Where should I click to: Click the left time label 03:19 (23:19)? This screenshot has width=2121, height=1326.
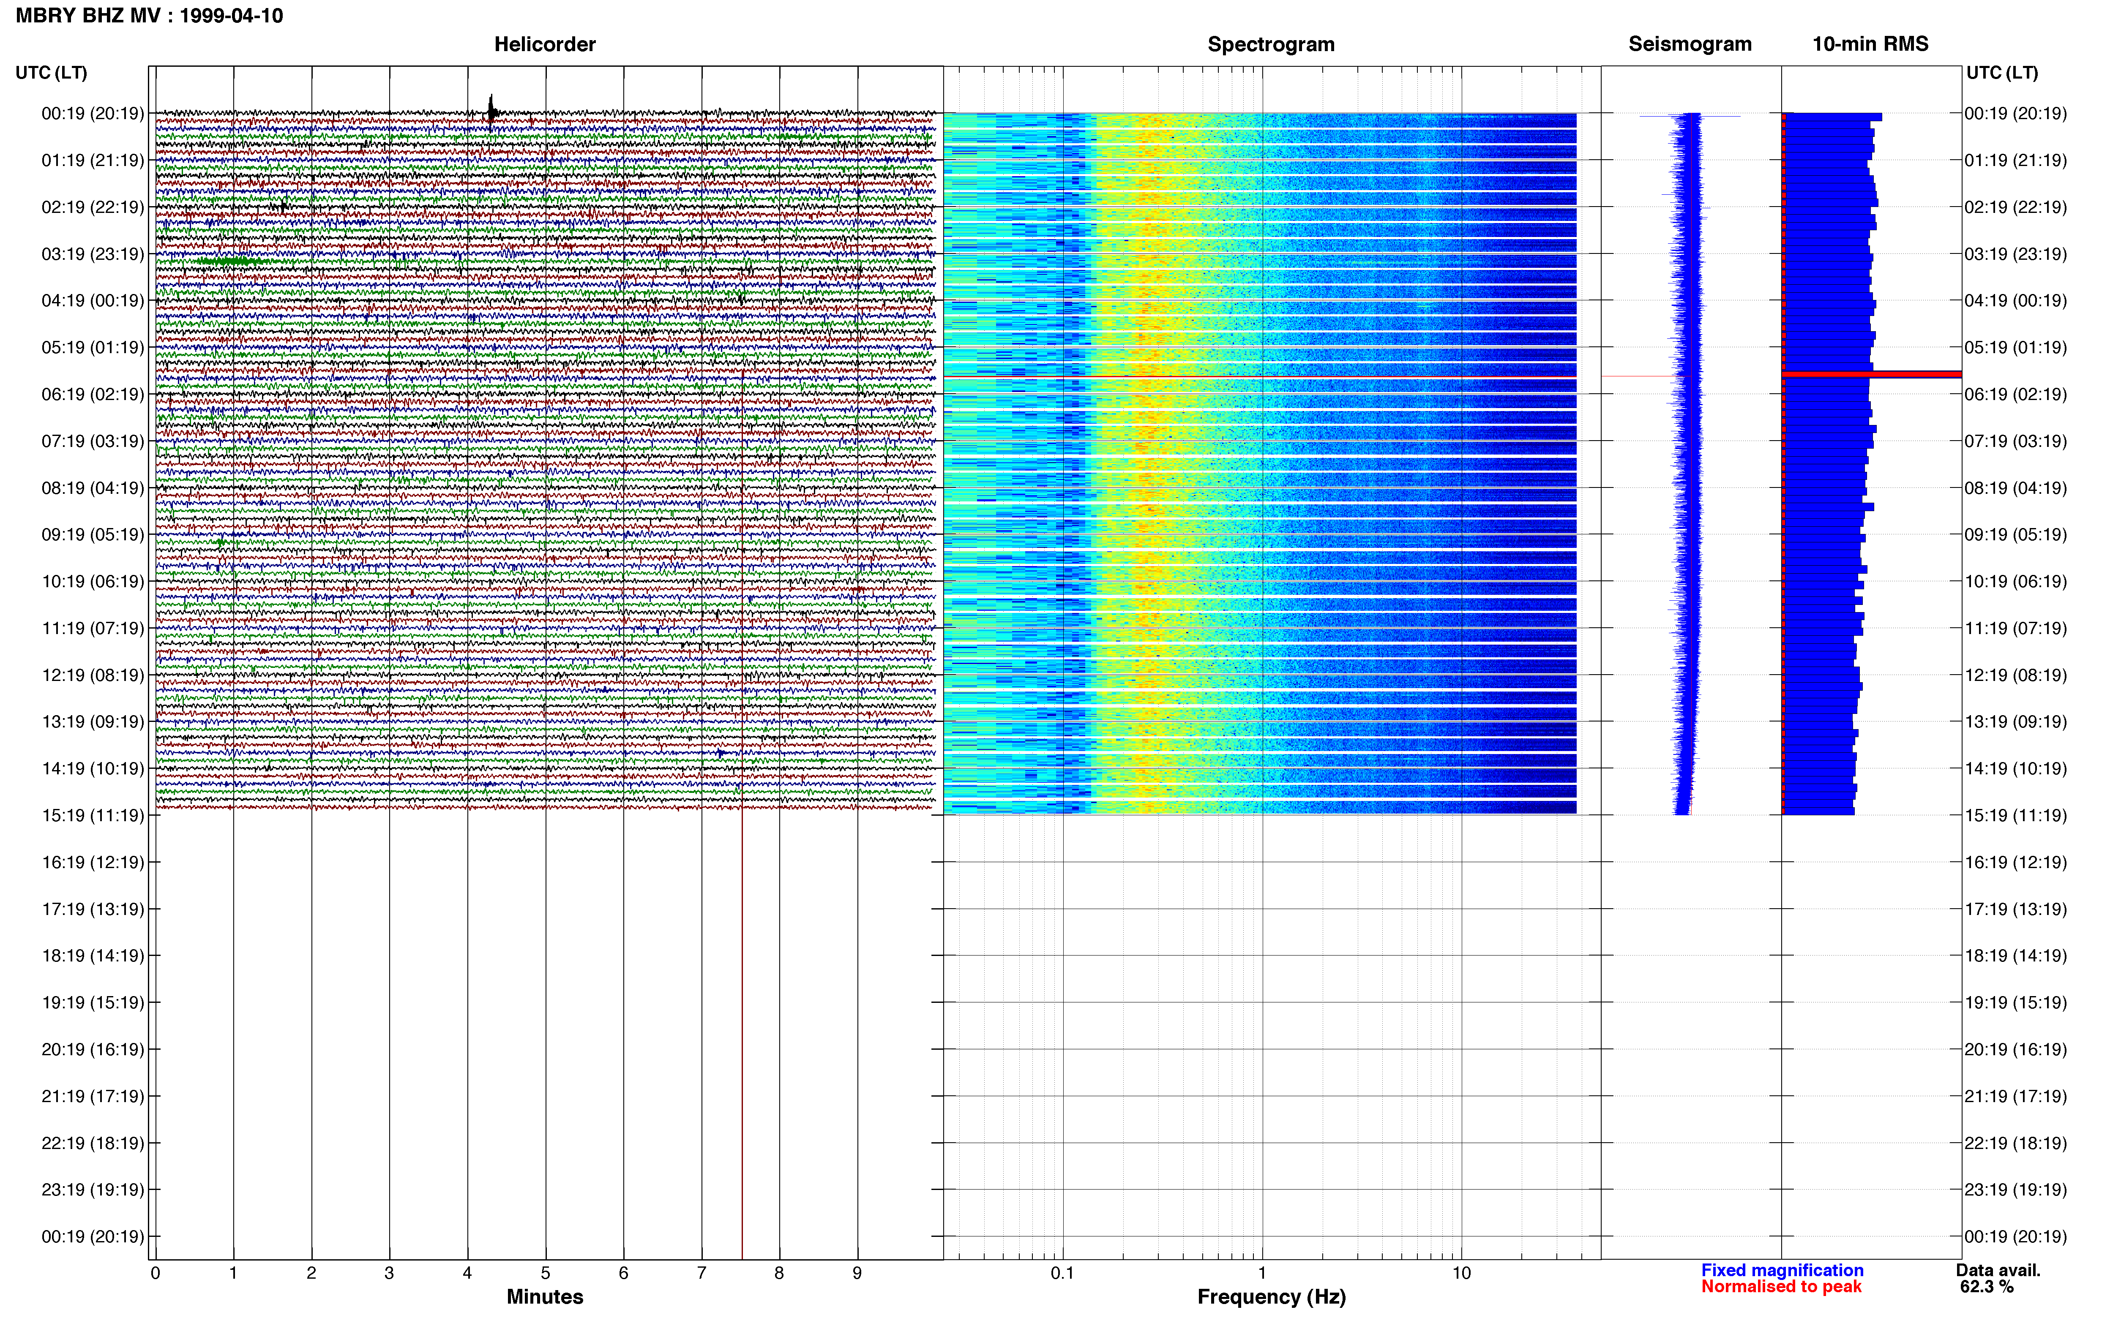click(x=93, y=254)
